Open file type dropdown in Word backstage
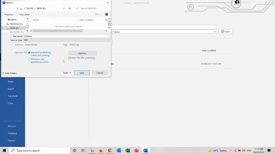The image size is (275, 154). pyautogui.click(x=215, y=32)
